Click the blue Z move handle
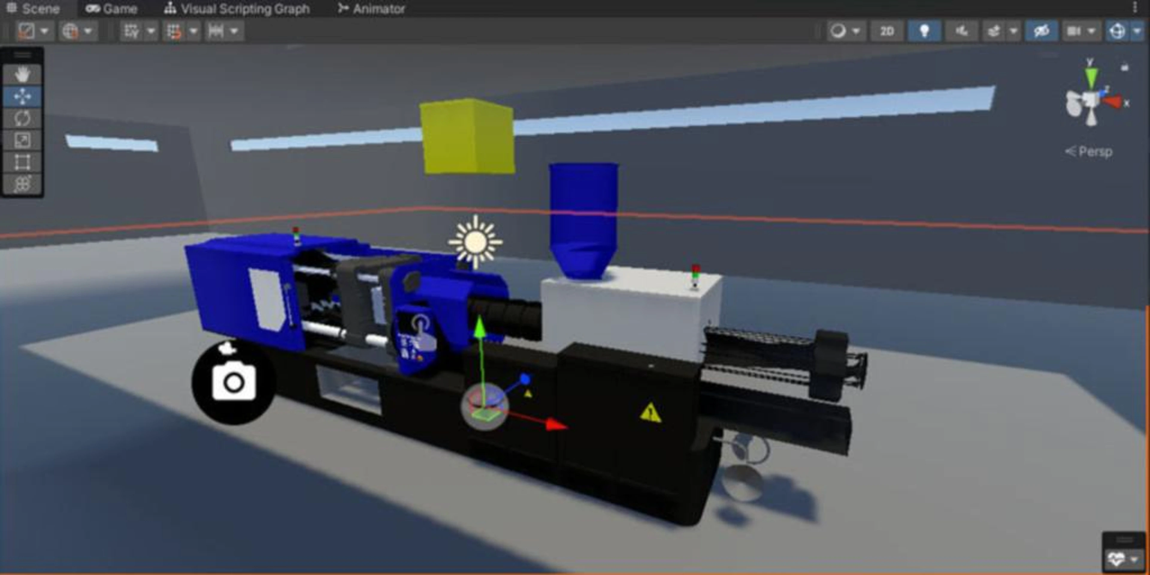 [526, 379]
